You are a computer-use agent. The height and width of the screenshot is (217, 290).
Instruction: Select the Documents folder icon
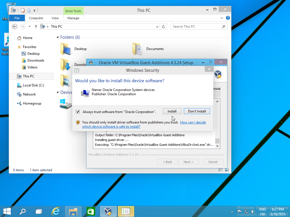137,49
